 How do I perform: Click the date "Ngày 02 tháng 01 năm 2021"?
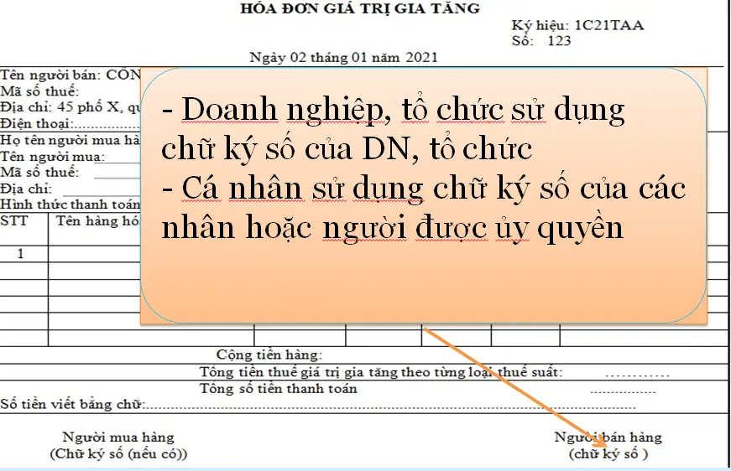click(343, 58)
